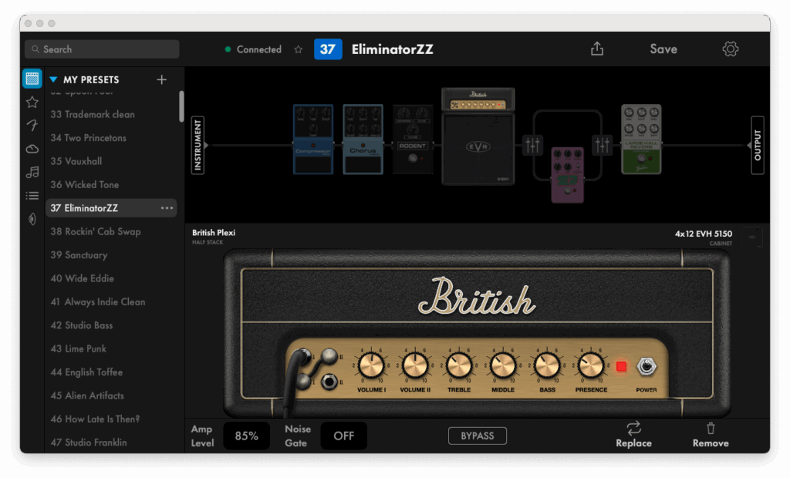The height and width of the screenshot is (478, 790).
Task: Select the Large Hall Reverb pedal
Action: pyautogui.click(x=641, y=140)
